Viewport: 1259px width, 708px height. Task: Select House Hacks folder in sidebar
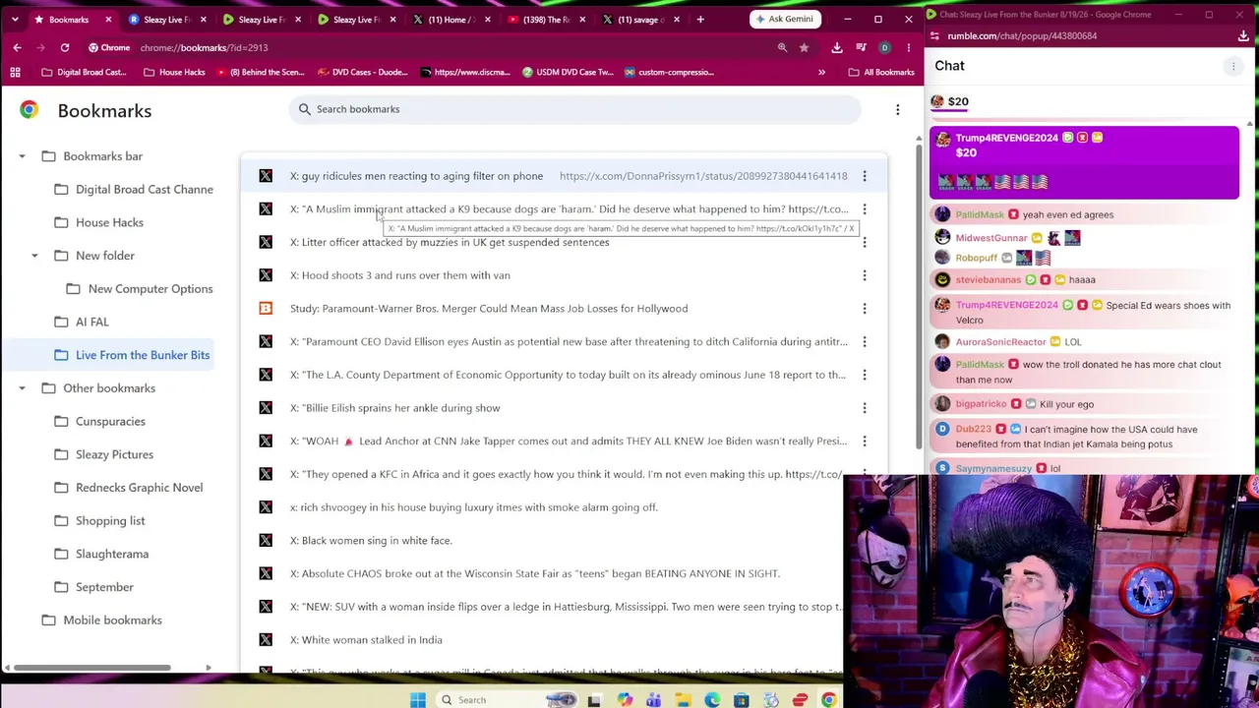tap(99, 222)
